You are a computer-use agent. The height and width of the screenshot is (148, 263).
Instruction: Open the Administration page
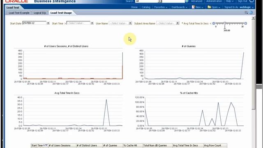coord(214,1)
